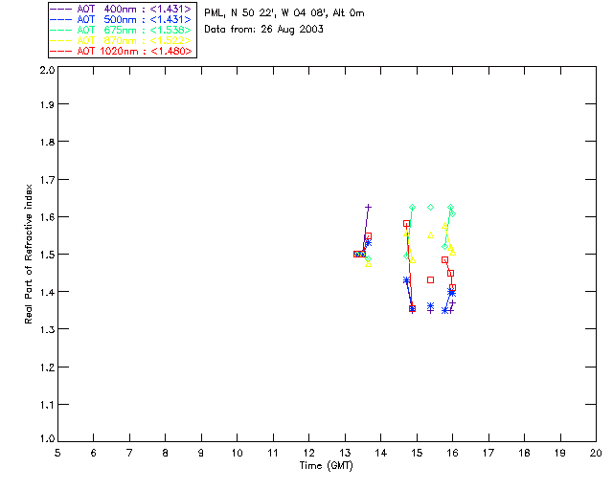Click the 'Real Part of Refractive index' axis title
Screen dimensions: 613x490
[29, 254]
